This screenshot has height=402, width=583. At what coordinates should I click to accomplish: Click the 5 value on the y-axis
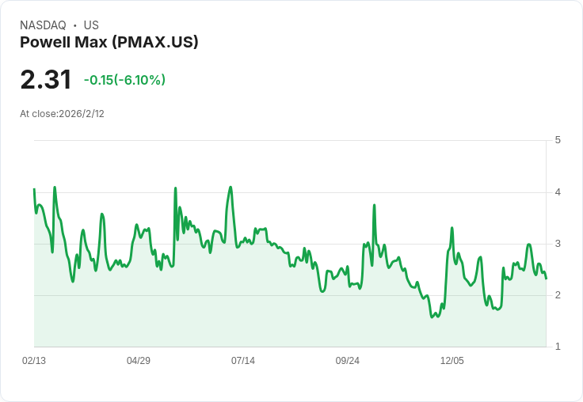pyautogui.click(x=558, y=140)
